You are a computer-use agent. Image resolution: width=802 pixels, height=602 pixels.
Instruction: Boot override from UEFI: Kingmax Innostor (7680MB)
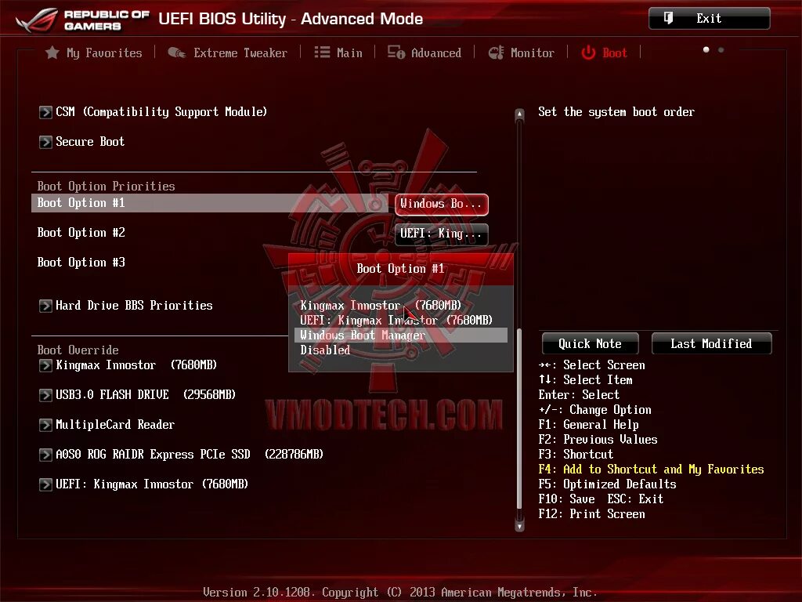point(144,484)
